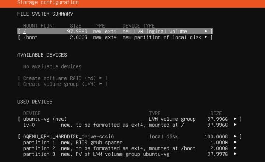Open arrow menu for /boot mount entry

pos(206,37)
